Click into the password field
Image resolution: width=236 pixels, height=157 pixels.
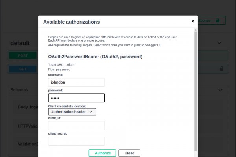(x=76, y=98)
